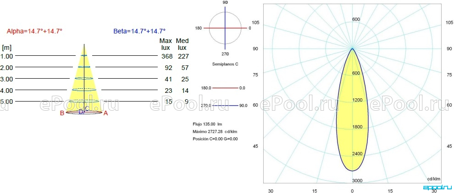
Task: Select the Flujo 135.00 lm line
Action: click(207, 124)
